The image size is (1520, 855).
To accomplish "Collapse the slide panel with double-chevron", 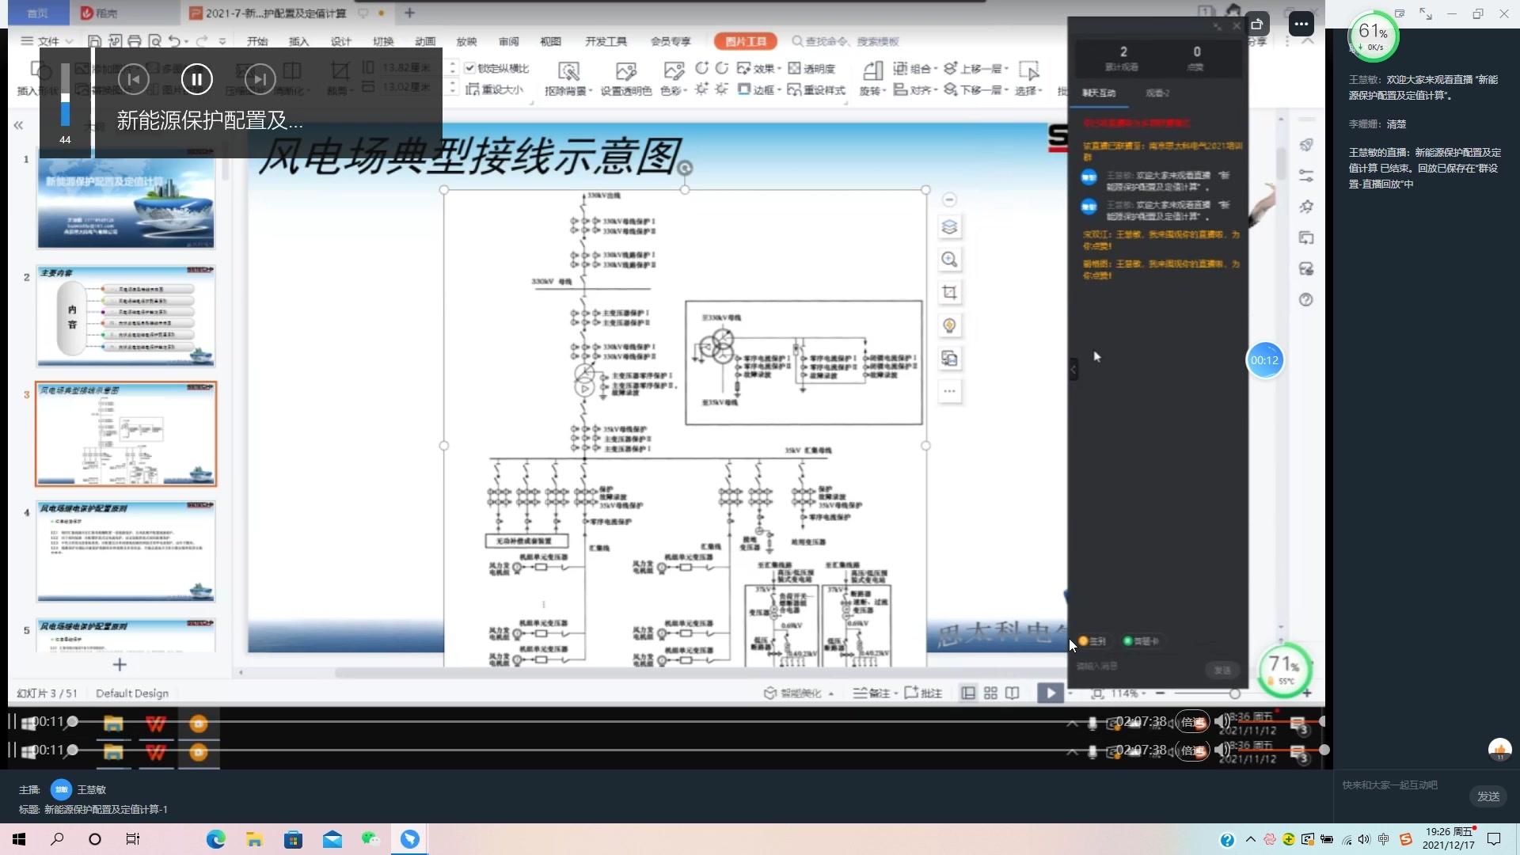I will click(18, 125).
